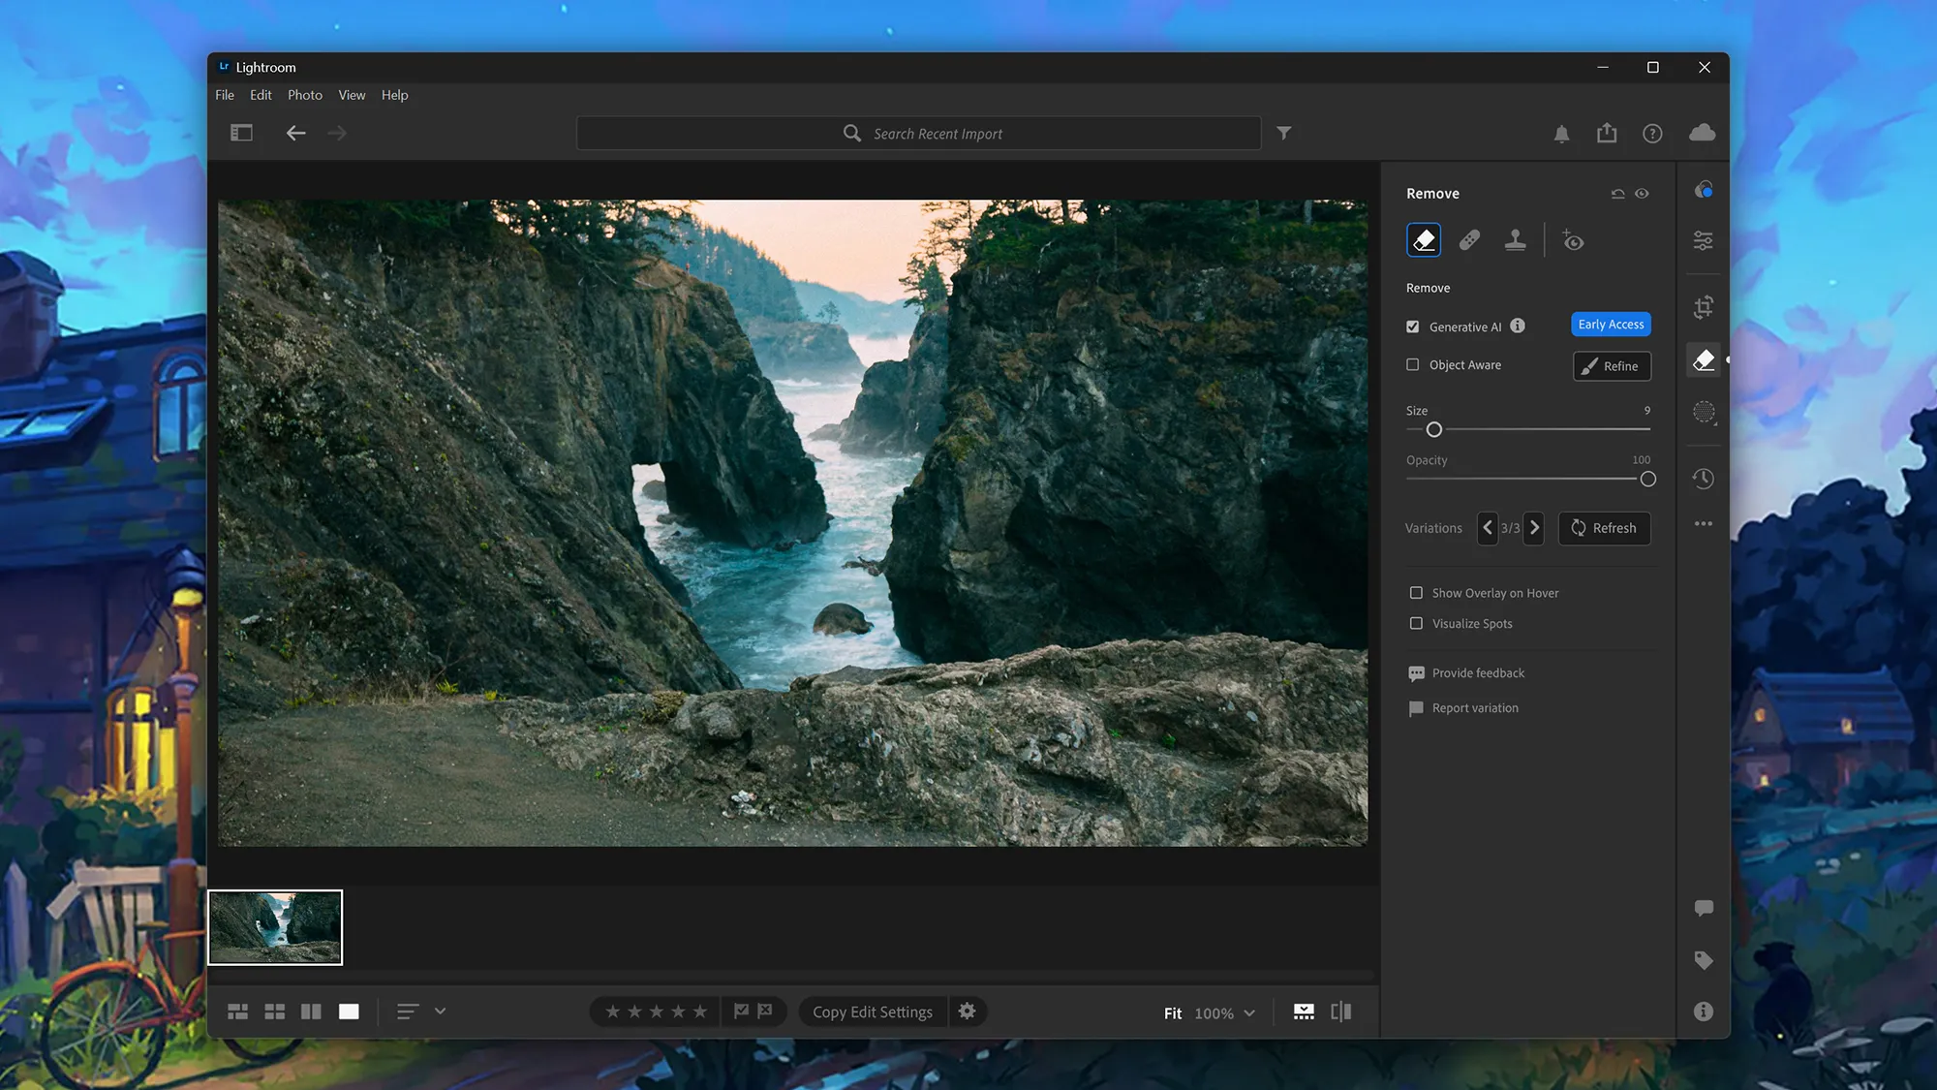Open Versions history panel

[1704, 479]
